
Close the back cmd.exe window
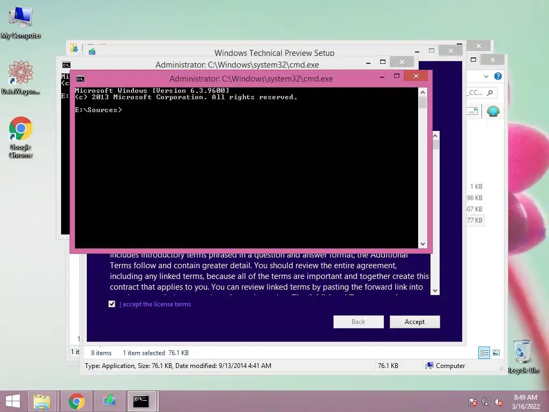[402, 62]
